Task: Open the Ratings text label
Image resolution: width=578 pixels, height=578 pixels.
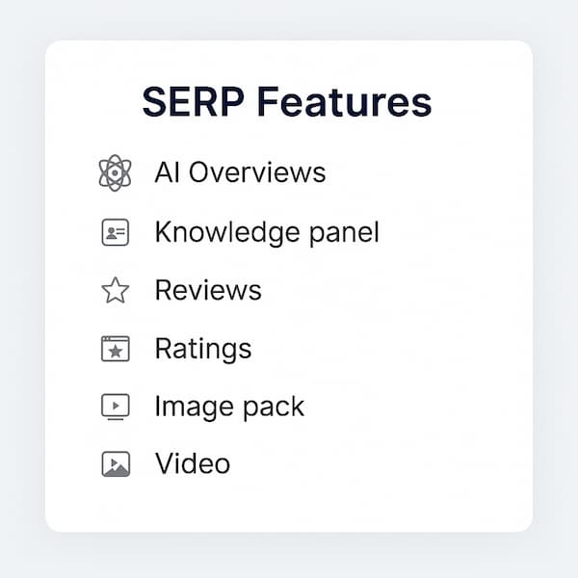Action: tap(203, 349)
